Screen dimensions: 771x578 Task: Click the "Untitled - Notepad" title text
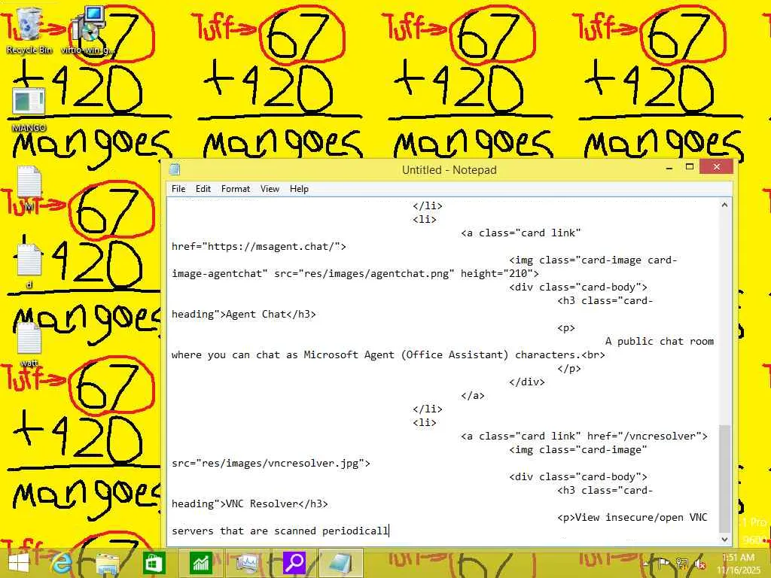(x=449, y=170)
